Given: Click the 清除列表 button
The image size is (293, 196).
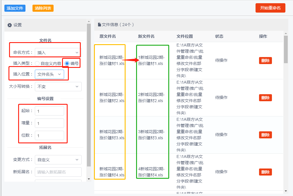Looking at the screenshot, I should tap(43, 8).
